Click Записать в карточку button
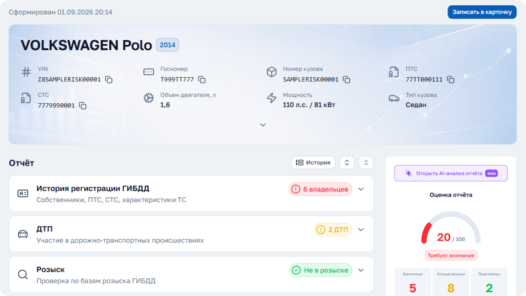This screenshot has height=296, width=526. pyautogui.click(x=482, y=12)
